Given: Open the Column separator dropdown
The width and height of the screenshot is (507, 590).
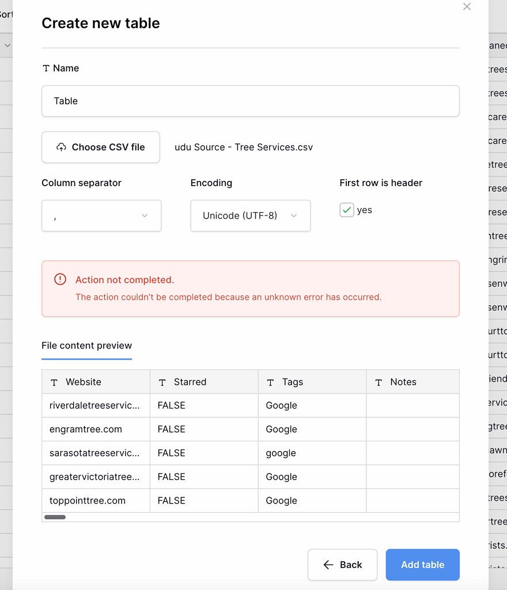Looking at the screenshot, I should [101, 215].
